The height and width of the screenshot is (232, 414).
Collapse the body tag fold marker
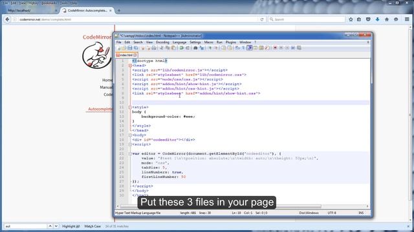coord(130,135)
